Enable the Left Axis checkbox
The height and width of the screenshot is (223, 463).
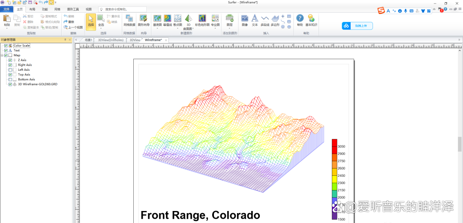(x=10, y=70)
